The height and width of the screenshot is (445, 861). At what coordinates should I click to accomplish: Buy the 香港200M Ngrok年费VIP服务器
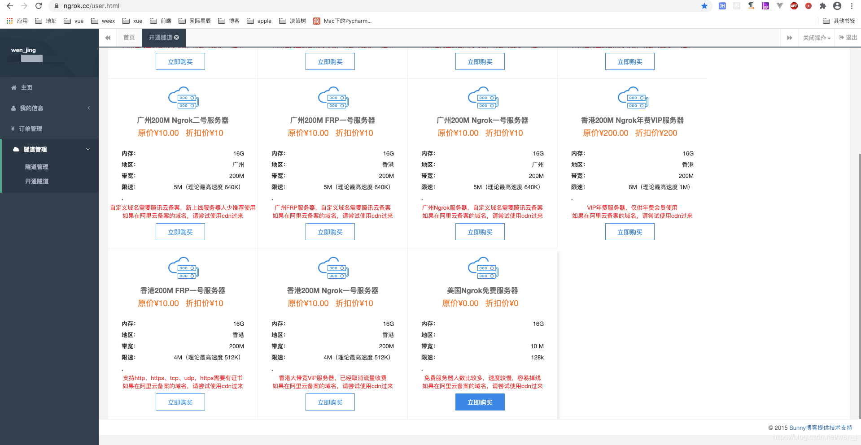tap(630, 232)
